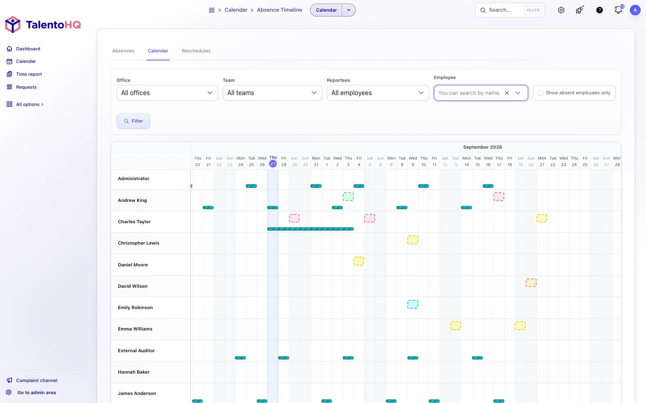Viewport: 646px width, 403px height.
Task: Click Charles Taylor's pink block on Sat 29
Action: click(x=294, y=218)
